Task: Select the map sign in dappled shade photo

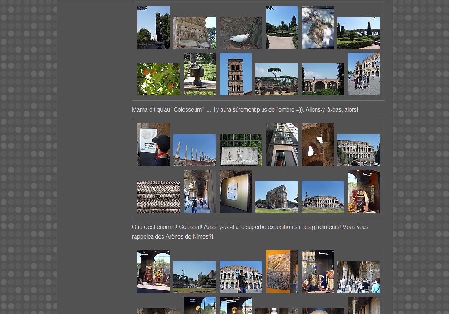Action: pos(317,28)
